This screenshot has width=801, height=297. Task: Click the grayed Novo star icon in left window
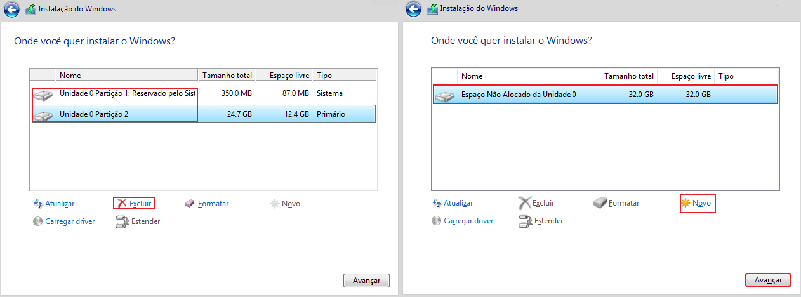[274, 204]
